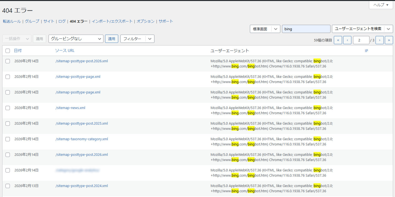Expand the フィルター filter dropdown
Image resolution: width=395 pixels, height=197 pixels.
tap(149, 39)
